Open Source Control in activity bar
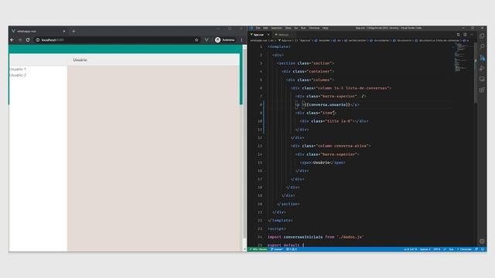Image resolution: width=495 pixels, height=278 pixels. coord(482,58)
